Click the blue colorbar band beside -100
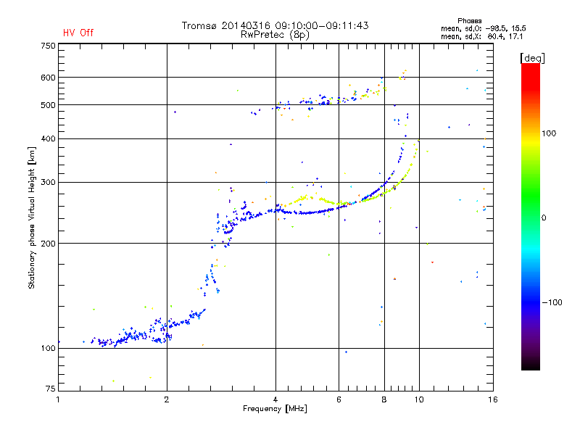 (x=531, y=302)
